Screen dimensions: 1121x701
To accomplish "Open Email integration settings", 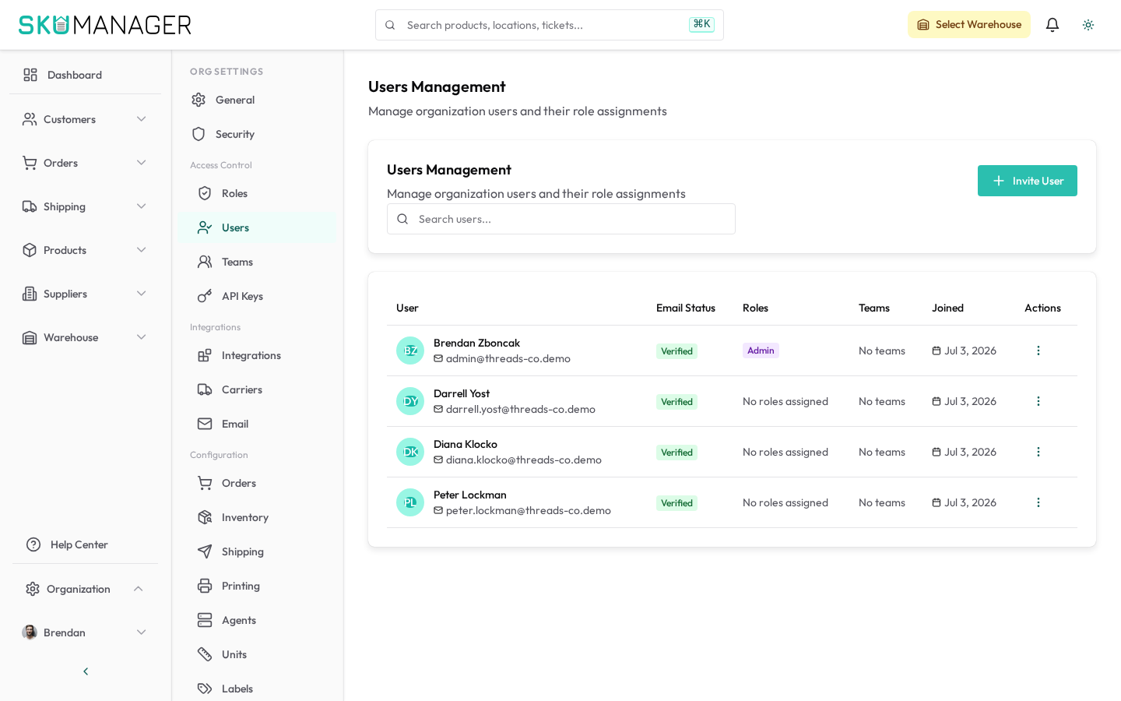I will [258, 424].
